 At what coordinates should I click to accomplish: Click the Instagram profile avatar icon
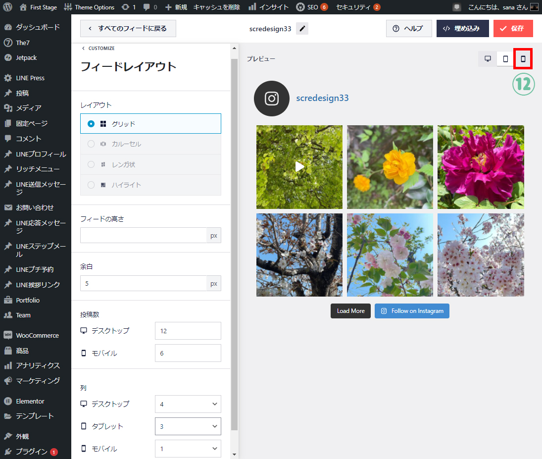pos(271,99)
